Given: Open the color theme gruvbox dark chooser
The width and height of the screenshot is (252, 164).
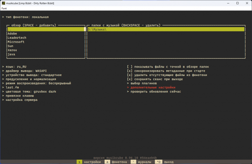Looking at the screenshot, I should click(x=29, y=91).
